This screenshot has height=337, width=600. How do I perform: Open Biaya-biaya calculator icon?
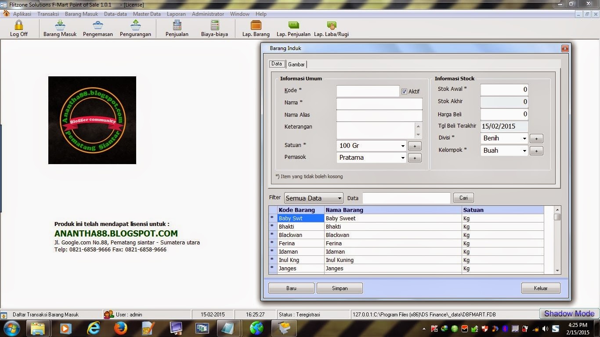point(215,29)
